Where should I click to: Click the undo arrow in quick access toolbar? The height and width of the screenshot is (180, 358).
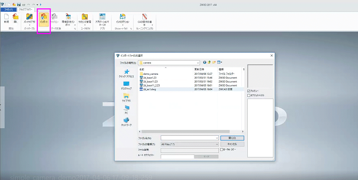tap(28, 4)
